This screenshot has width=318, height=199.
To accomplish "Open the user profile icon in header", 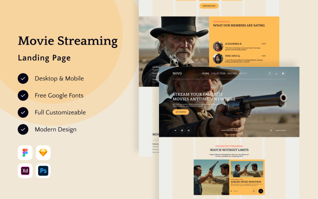I will 276,74.
